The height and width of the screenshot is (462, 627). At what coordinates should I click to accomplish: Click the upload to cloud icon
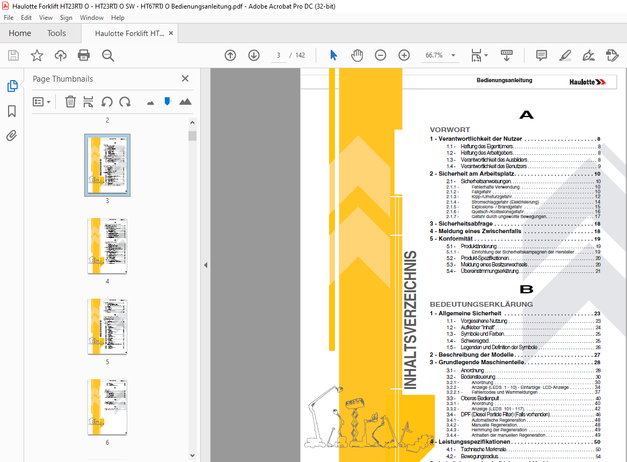(x=60, y=55)
